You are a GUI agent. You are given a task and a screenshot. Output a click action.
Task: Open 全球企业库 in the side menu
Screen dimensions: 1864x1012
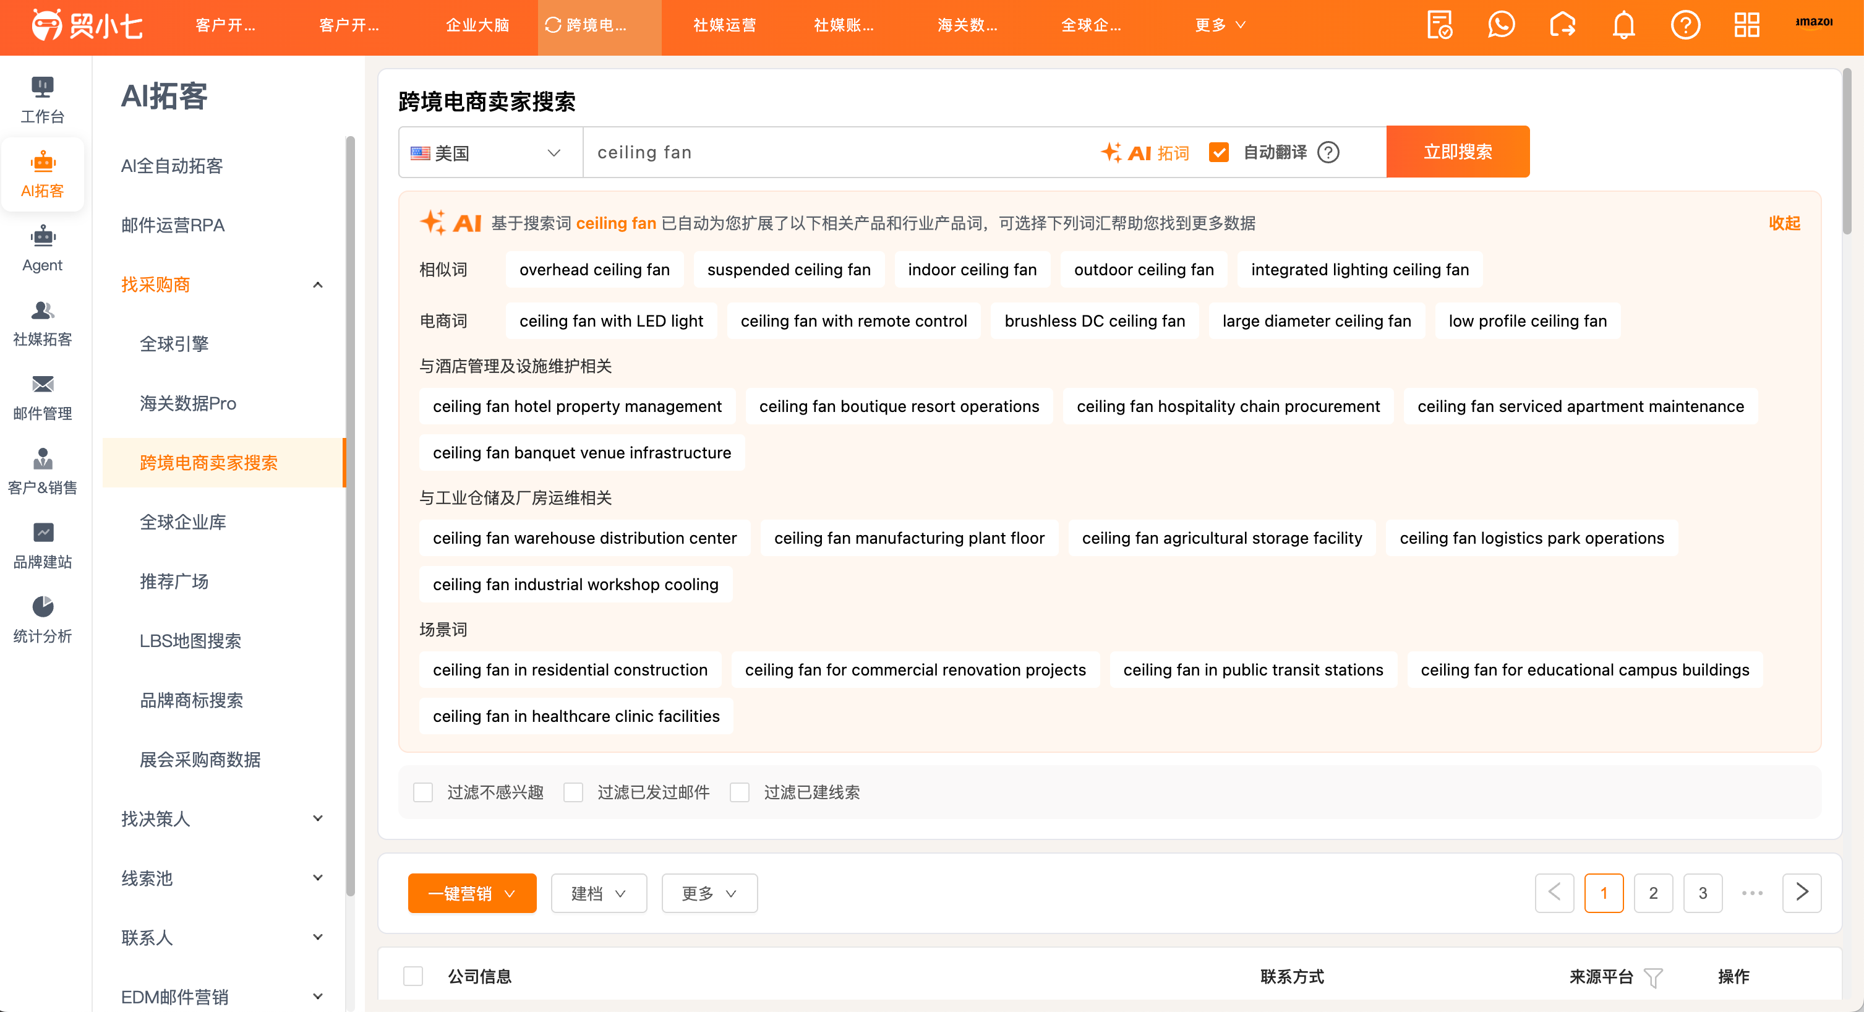click(x=183, y=522)
